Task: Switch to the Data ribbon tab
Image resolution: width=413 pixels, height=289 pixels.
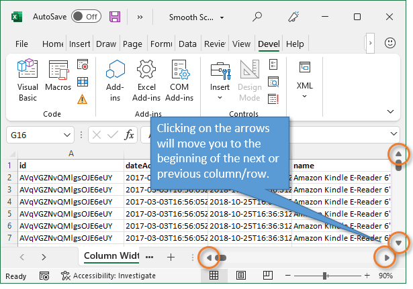Action: coord(187,44)
